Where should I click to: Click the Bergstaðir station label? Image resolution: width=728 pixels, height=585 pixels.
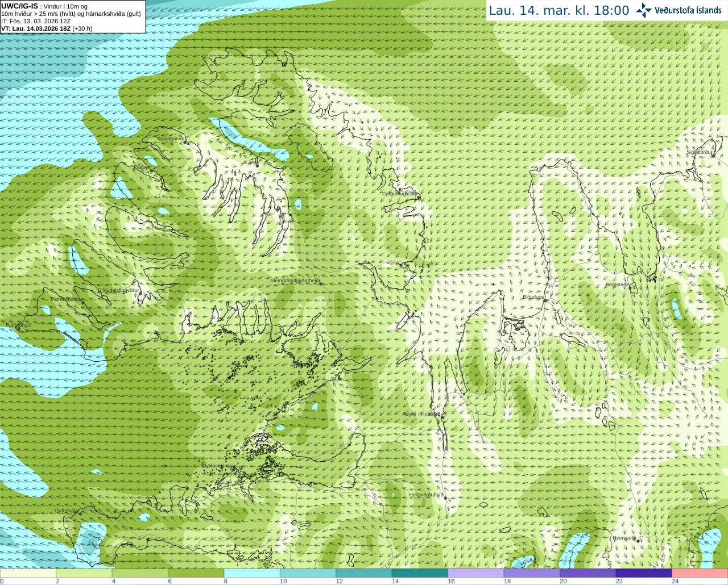click(618, 285)
